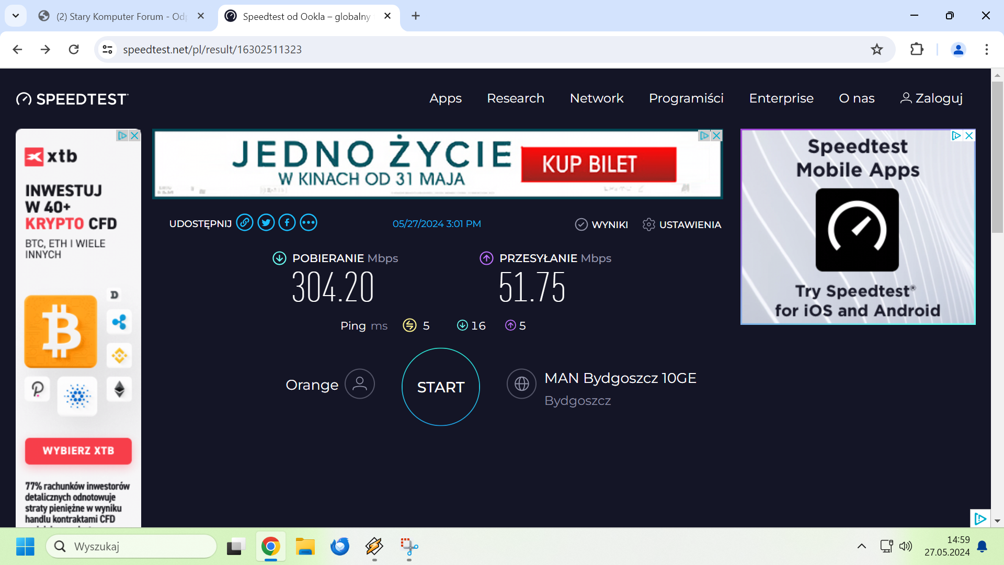Open Winamp icon on taskbar

pyautogui.click(x=374, y=547)
